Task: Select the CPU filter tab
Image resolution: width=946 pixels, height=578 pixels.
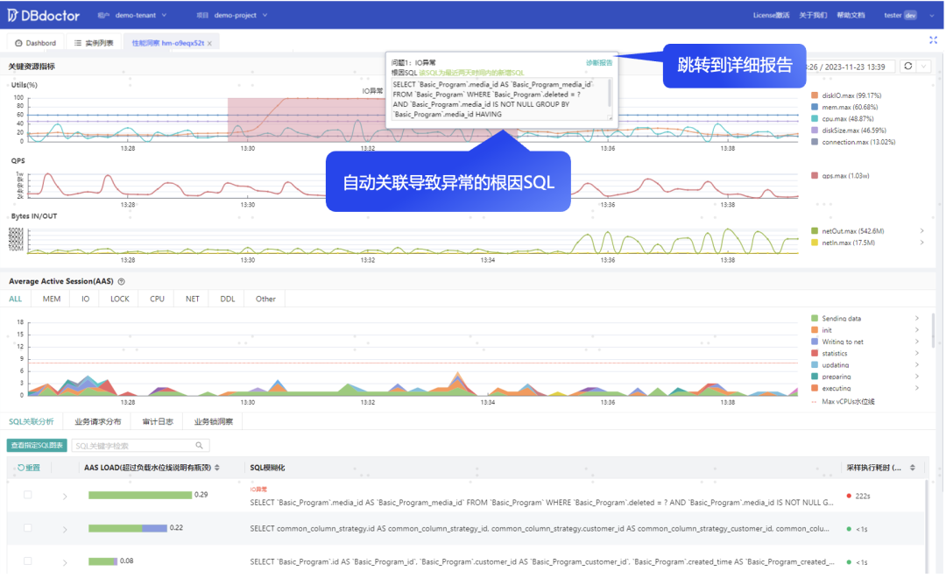Action: pyautogui.click(x=157, y=299)
